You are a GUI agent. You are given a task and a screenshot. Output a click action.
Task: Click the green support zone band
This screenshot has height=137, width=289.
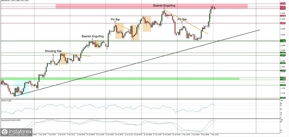coord(120,79)
